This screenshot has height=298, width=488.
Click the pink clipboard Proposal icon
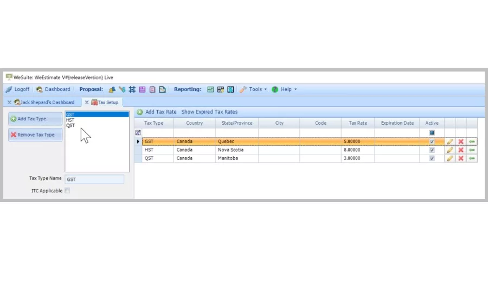152,89
